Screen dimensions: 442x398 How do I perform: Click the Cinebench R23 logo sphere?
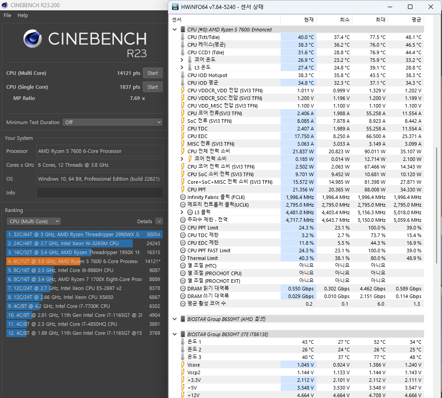tap(32, 39)
